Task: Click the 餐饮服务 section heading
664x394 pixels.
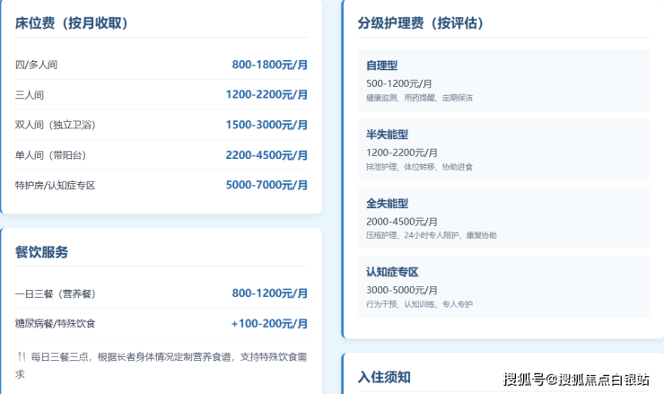Action: pos(41,252)
